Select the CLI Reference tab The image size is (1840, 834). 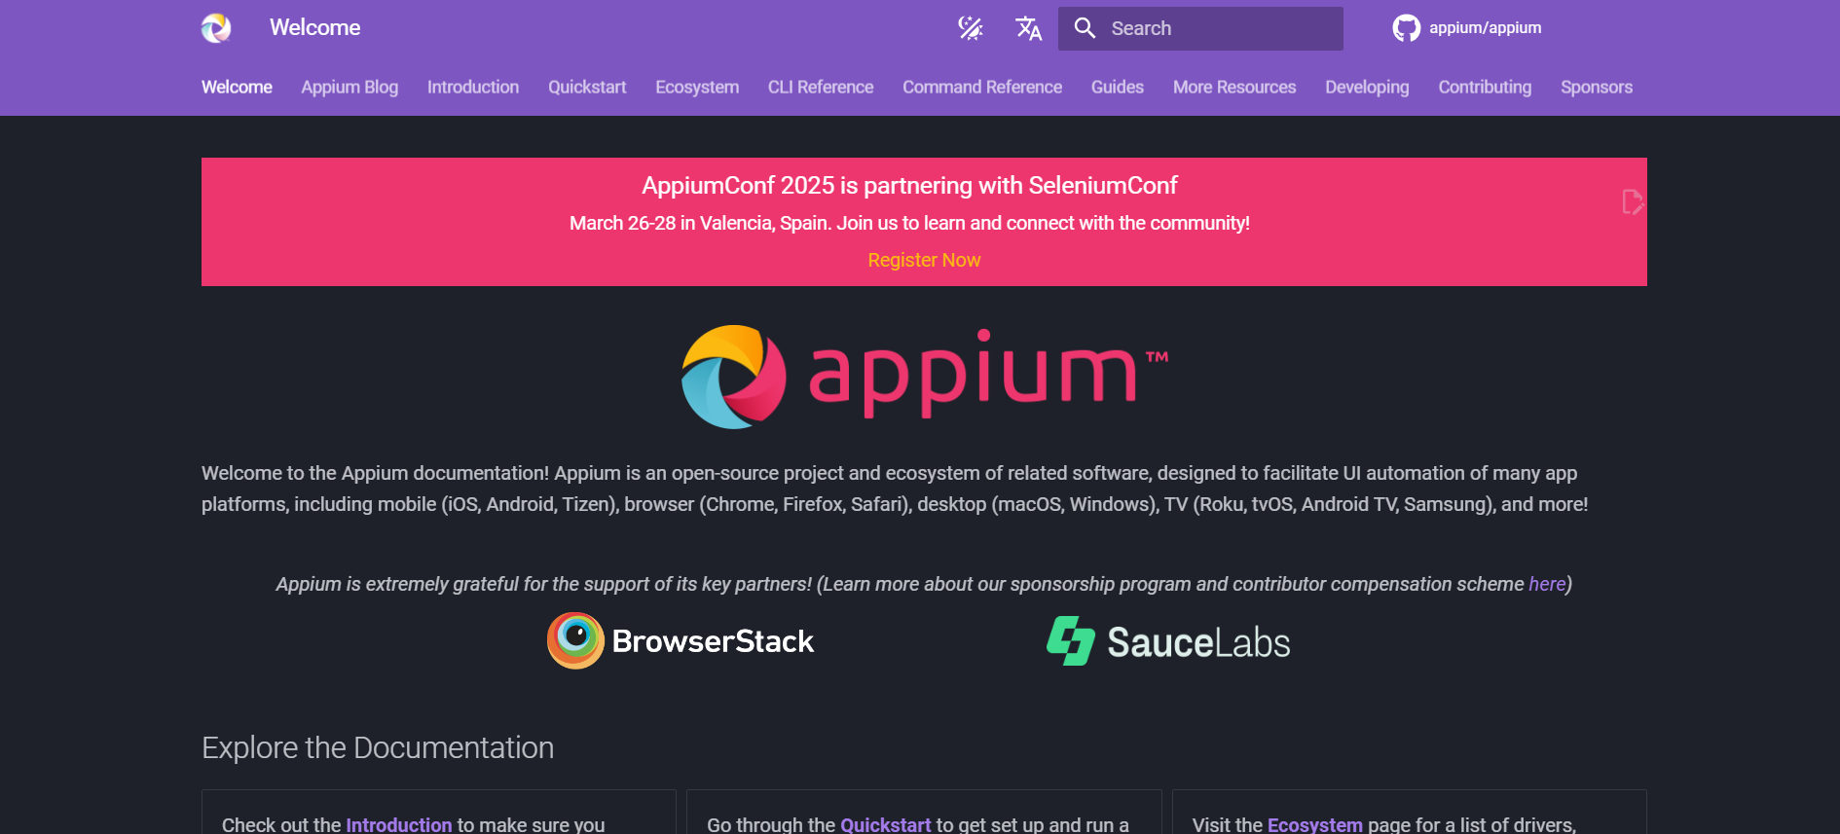click(821, 87)
